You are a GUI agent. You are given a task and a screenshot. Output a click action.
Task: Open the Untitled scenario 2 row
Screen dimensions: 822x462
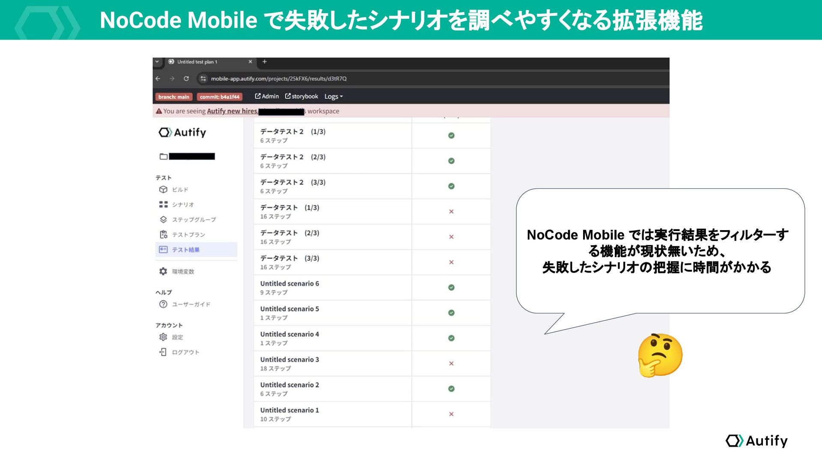[372, 389]
